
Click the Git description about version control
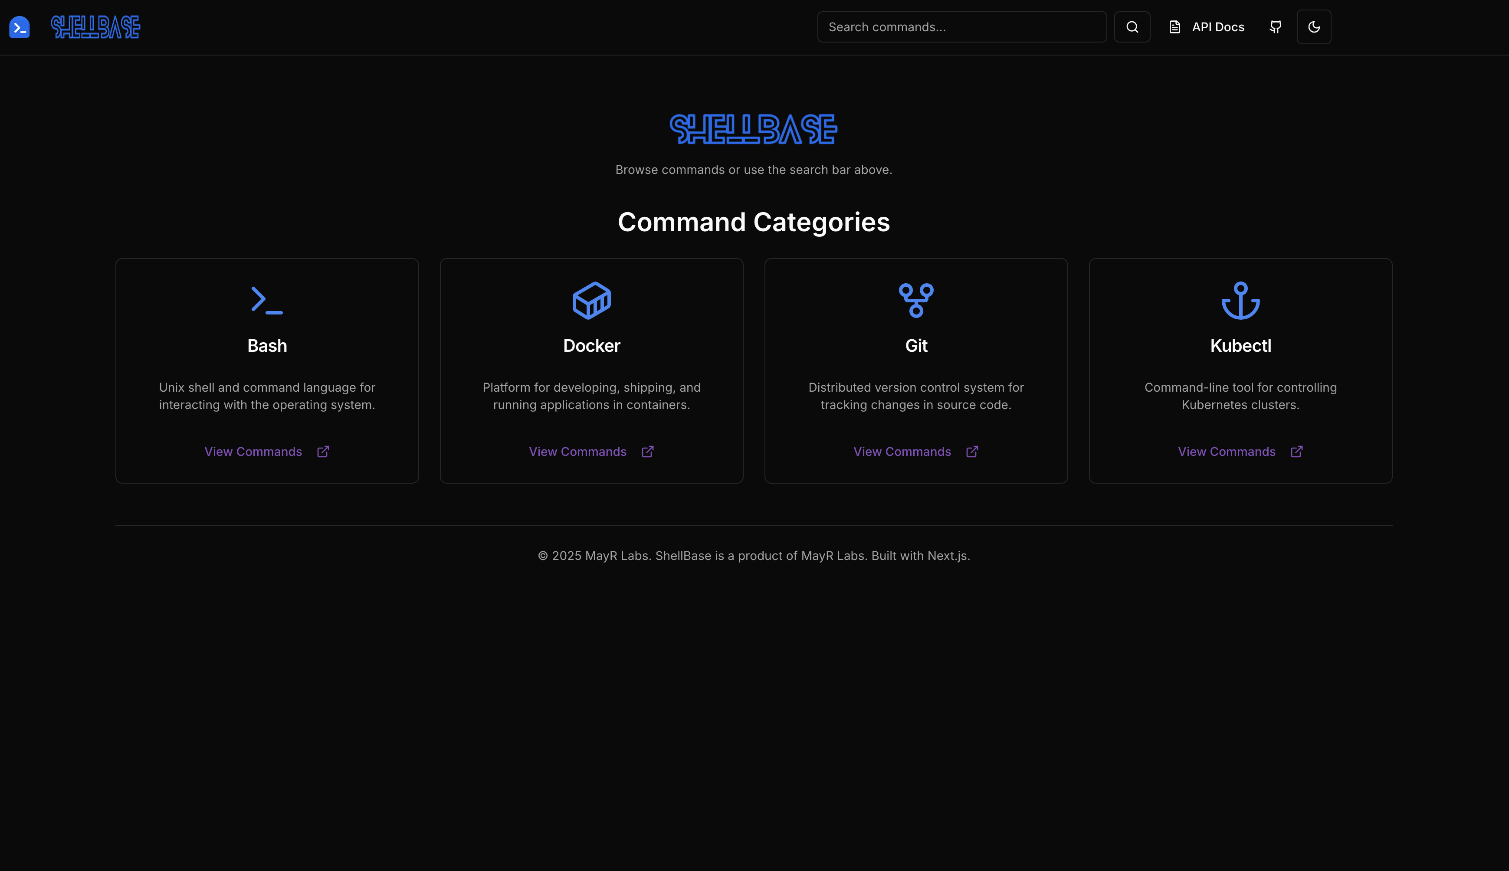click(x=916, y=396)
